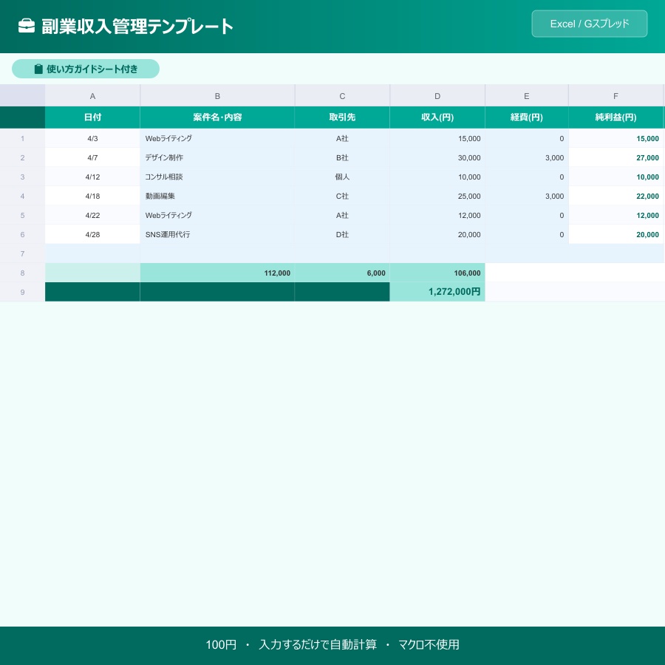The image size is (665, 665).
Task: Click the briefcase icon in the header
Action: pos(27,26)
